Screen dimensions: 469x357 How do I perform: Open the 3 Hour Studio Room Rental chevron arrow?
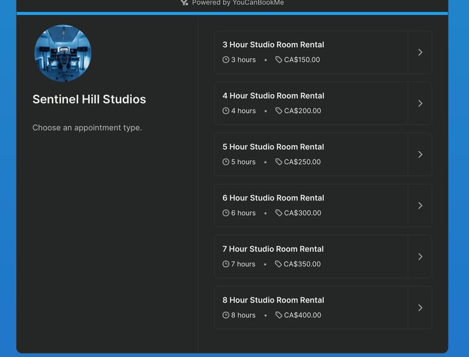point(420,53)
